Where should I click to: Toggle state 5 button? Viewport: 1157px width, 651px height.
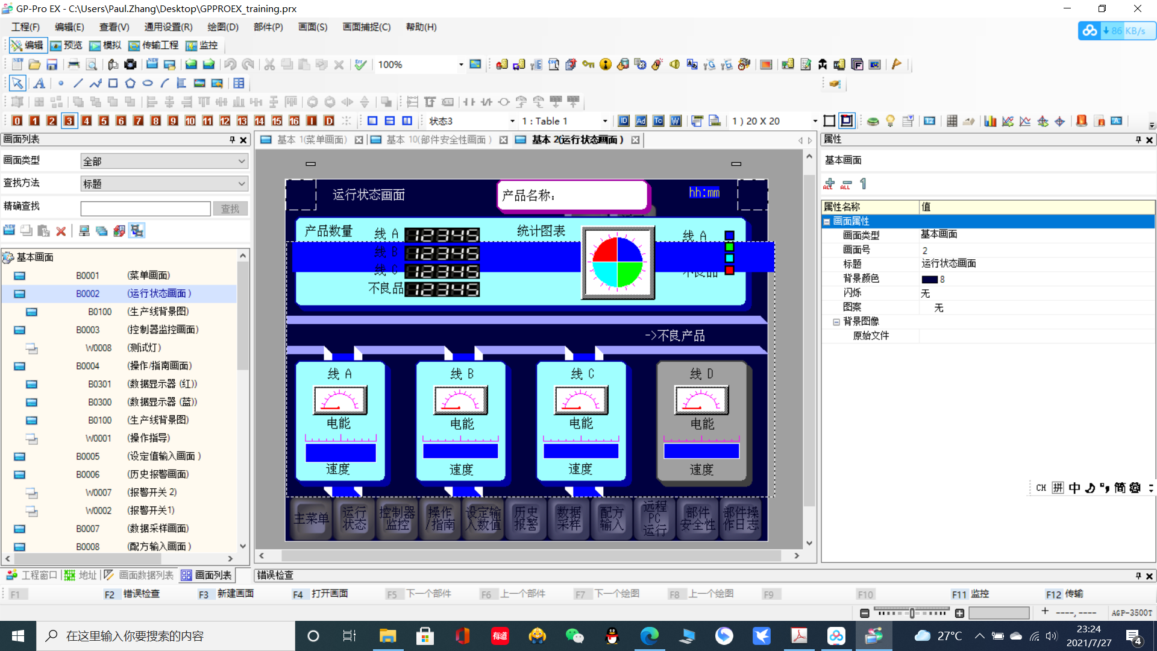(104, 121)
